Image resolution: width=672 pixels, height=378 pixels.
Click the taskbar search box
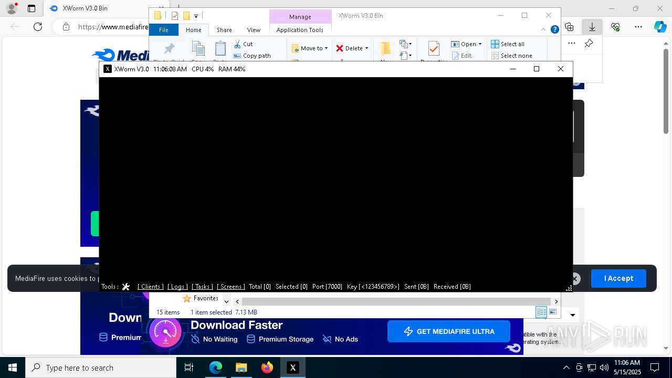pyautogui.click(x=101, y=367)
